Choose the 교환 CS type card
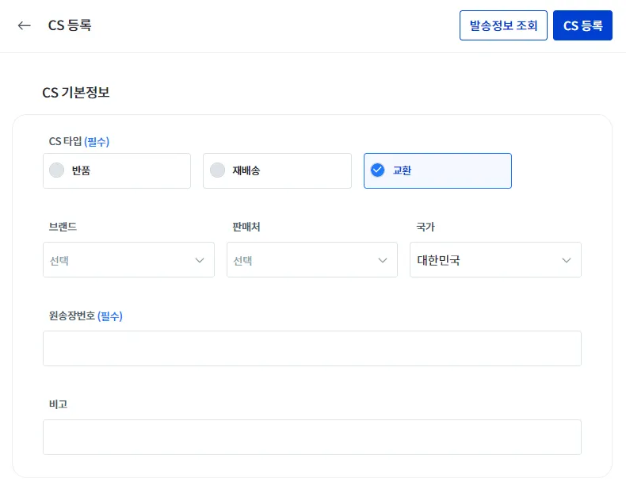This screenshot has height=486, width=626. tap(437, 170)
